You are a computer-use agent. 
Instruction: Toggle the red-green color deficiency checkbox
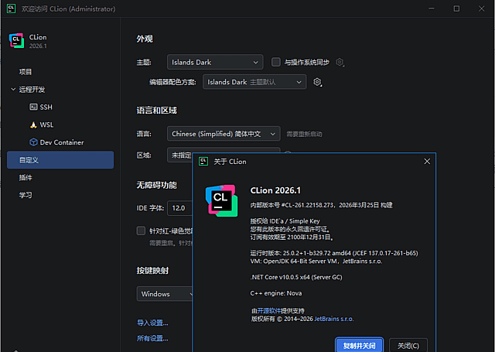pyautogui.click(x=141, y=231)
